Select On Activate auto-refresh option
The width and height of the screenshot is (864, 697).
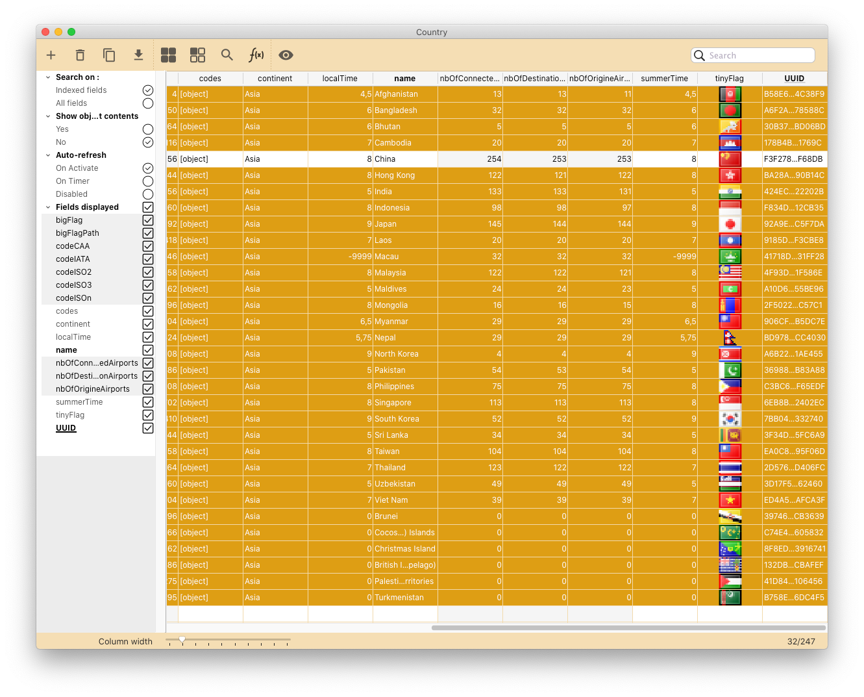[x=148, y=168]
